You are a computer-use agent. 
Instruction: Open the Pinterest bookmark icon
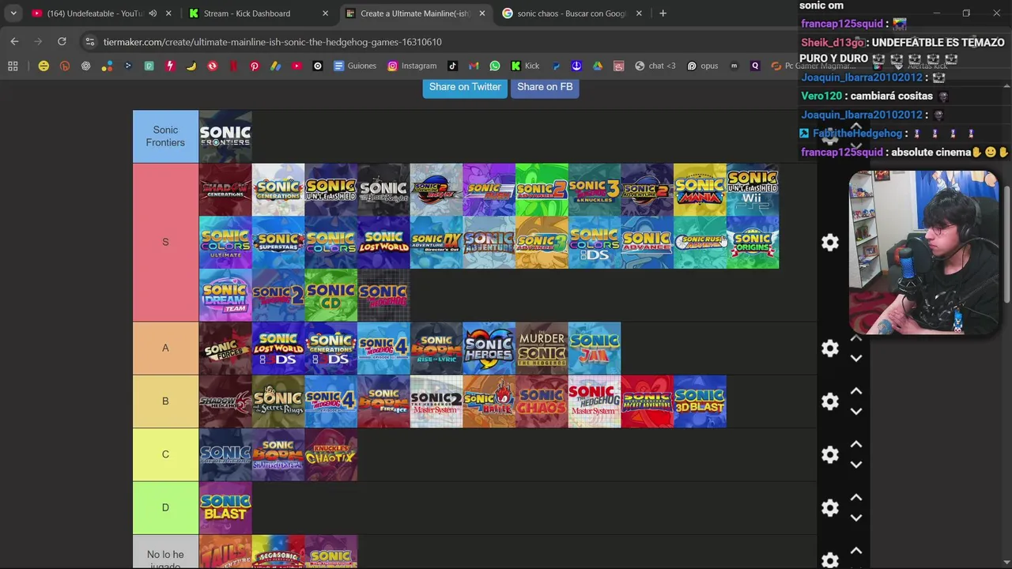point(255,66)
